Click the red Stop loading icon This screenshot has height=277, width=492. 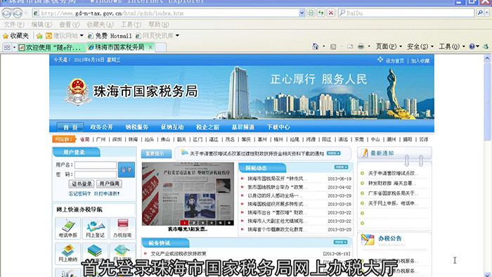(331, 13)
